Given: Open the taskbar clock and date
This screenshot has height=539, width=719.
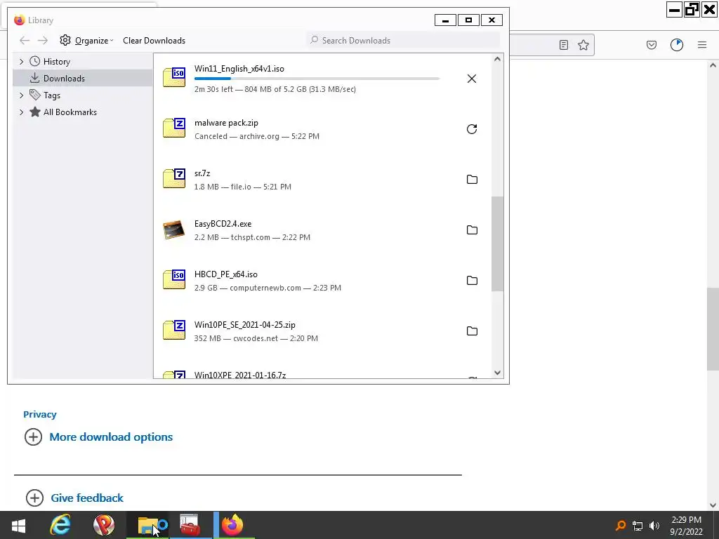Looking at the screenshot, I should 687,526.
